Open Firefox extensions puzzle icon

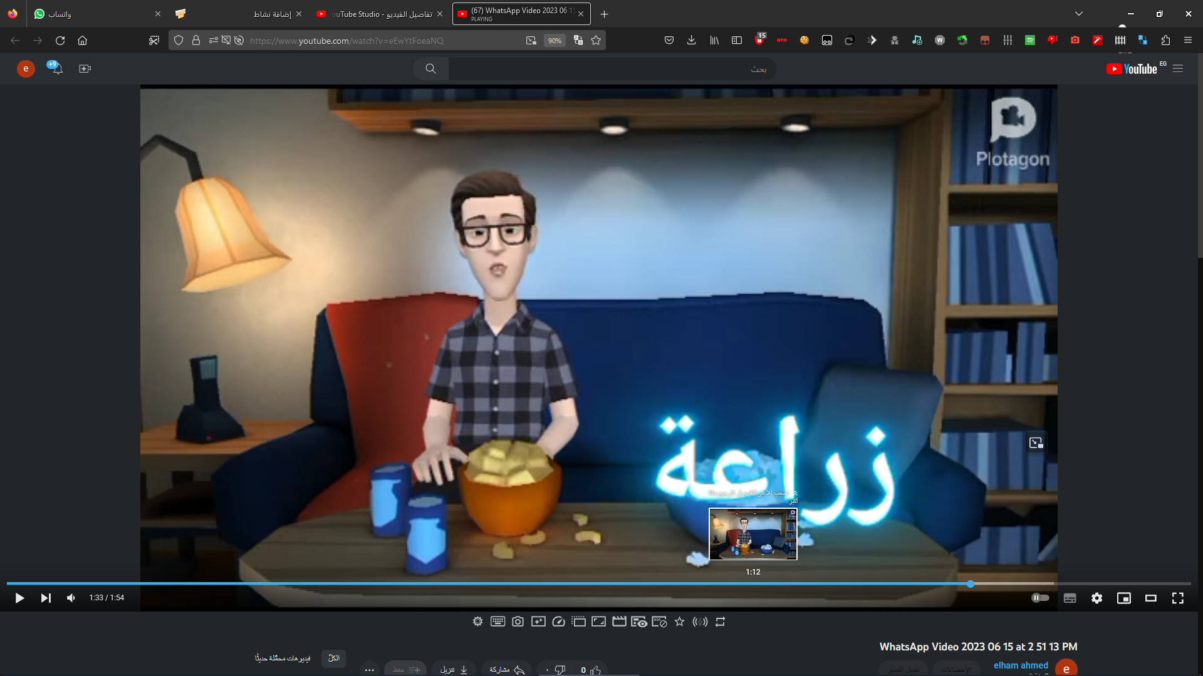click(x=1165, y=41)
